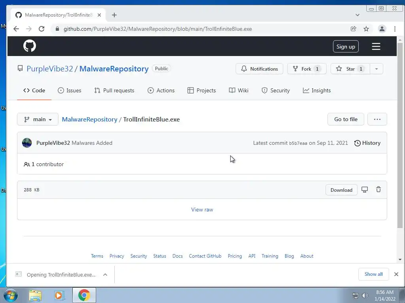Screen dimensions: 405x303
Task: Click the Open with GitHub Desktop monitor icon
Action: [x=364, y=190]
